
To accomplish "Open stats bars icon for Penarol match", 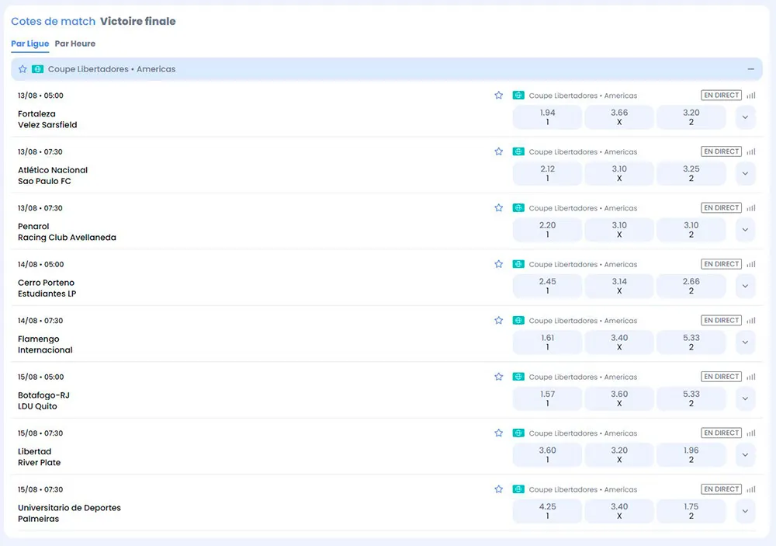I will click(750, 208).
